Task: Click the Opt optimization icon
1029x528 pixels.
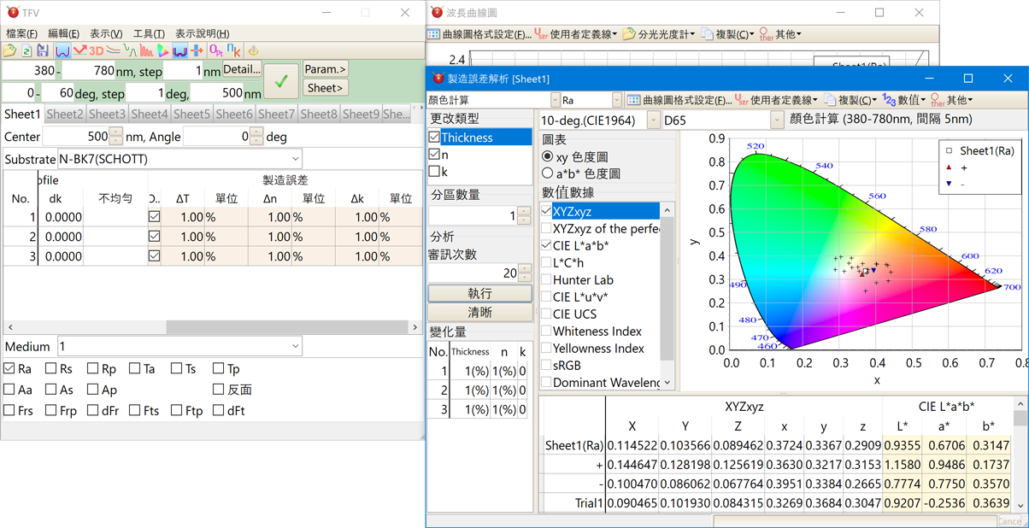Action: 215,51
